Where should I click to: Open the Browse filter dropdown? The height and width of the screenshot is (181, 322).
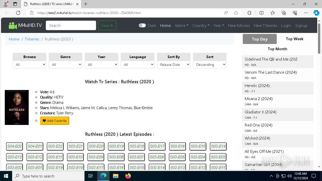[x=29, y=65]
